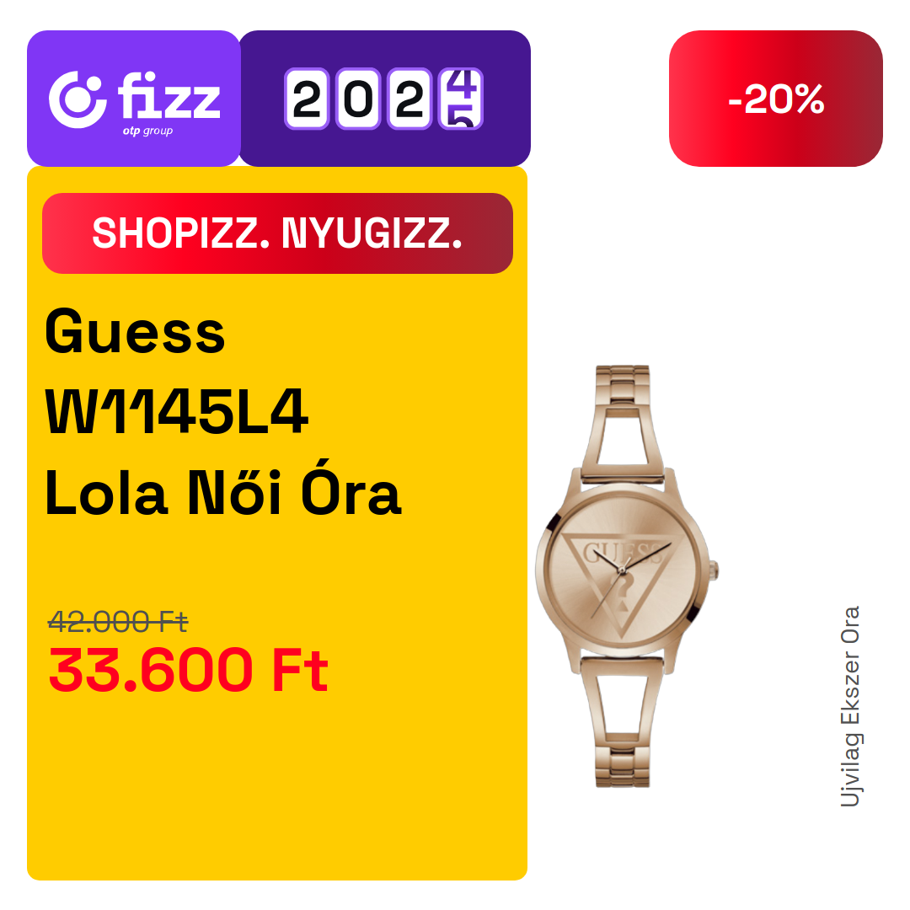Click the red 33.600 Ft sale price
The image size is (910, 910).
pos(189,671)
